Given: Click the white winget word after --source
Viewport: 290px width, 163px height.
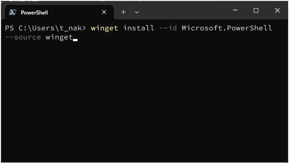Looking at the screenshot, I should [x=59, y=37].
